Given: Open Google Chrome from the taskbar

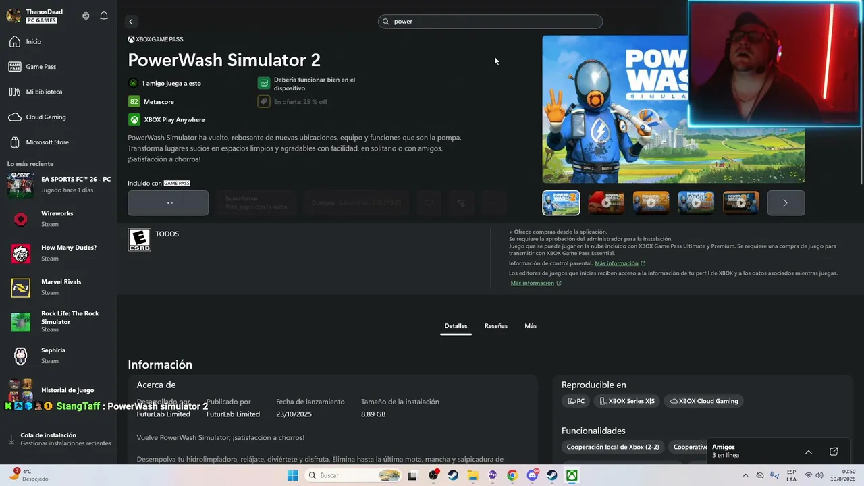Looking at the screenshot, I should point(512,475).
